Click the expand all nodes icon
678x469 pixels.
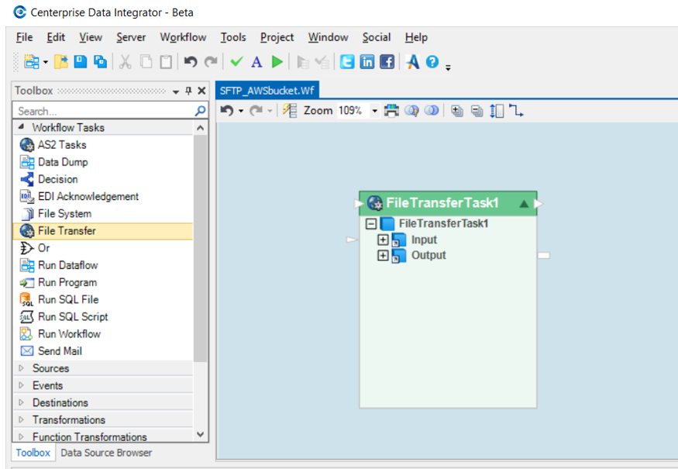[457, 111]
